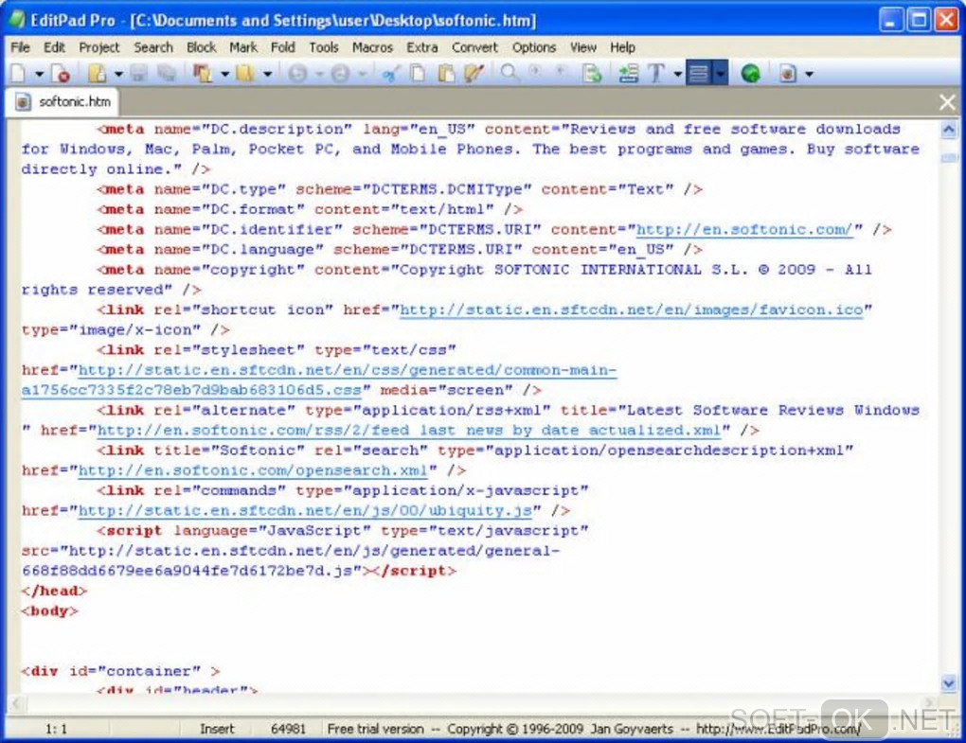Image resolution: width=966 pixels, height=743 pixels.
Task: Click the 64981 file size status
Action: coord(288,729)
